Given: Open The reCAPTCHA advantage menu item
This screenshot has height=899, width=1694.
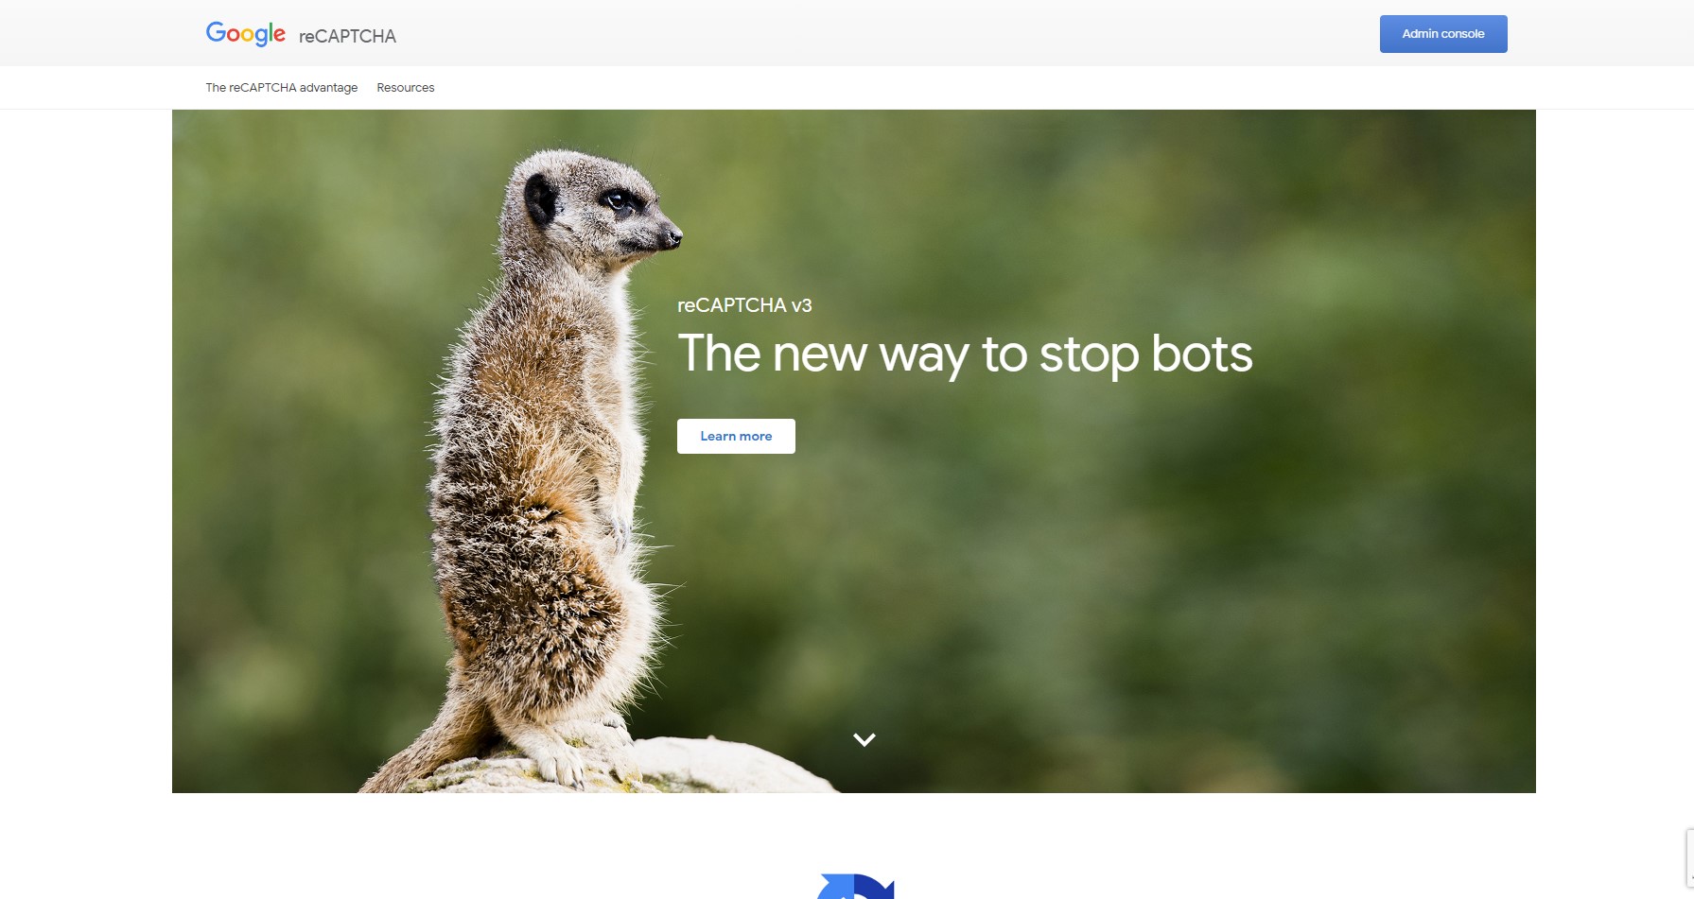Looking at the screenshot, I should (x=282, y=87).
